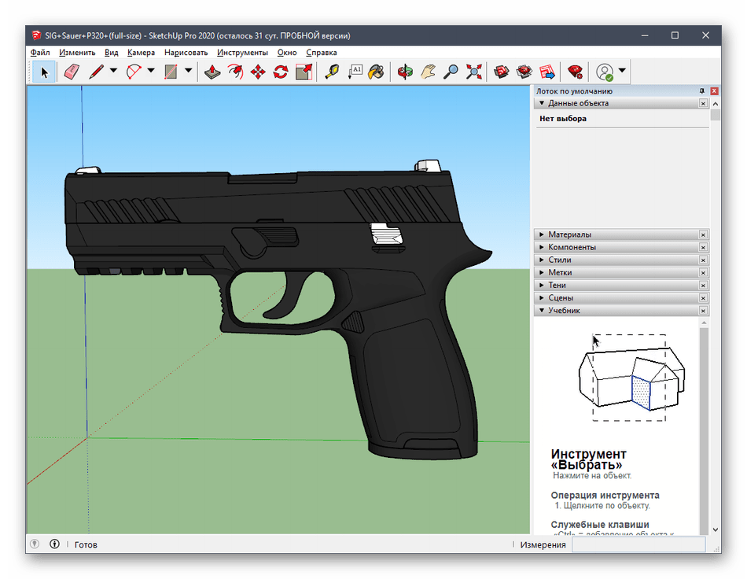Screen dimensions: 747x579
Task: Select the Eraser tool in the toolbar
Action: pos(71,72)
